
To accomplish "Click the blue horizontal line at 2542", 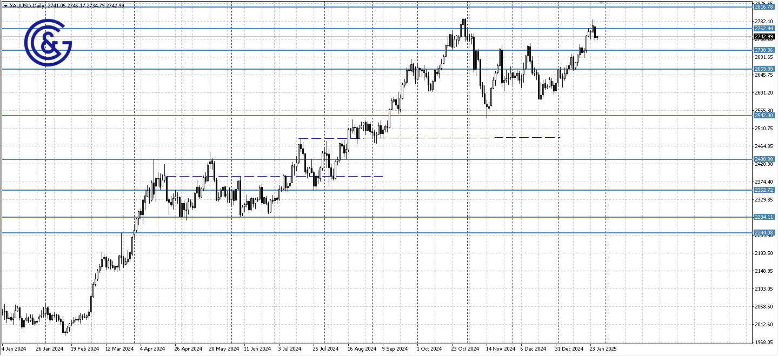I will pos(324,115).
